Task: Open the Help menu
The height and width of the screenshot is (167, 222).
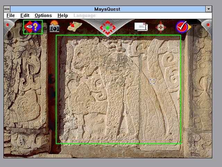Action: coord(62,15)
